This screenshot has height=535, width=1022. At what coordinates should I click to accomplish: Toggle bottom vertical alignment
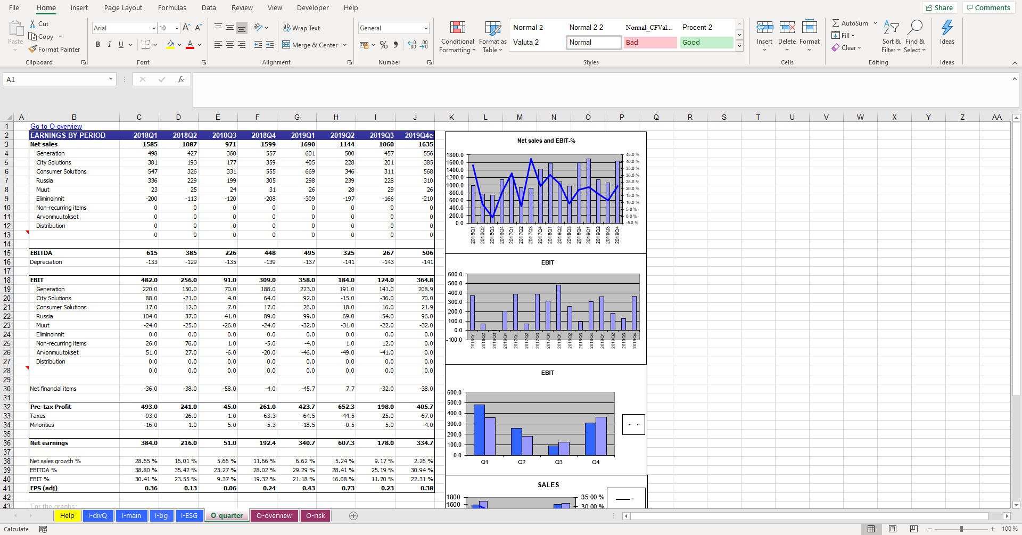point(242,28)
